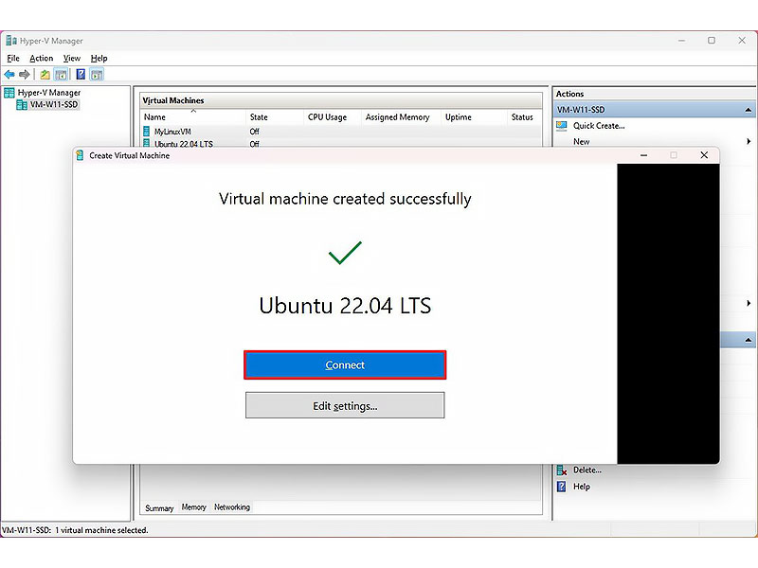Screen dimensions: 758x568
Task: Select MyLinuxVM row in the list
Action: pos(341,132)
